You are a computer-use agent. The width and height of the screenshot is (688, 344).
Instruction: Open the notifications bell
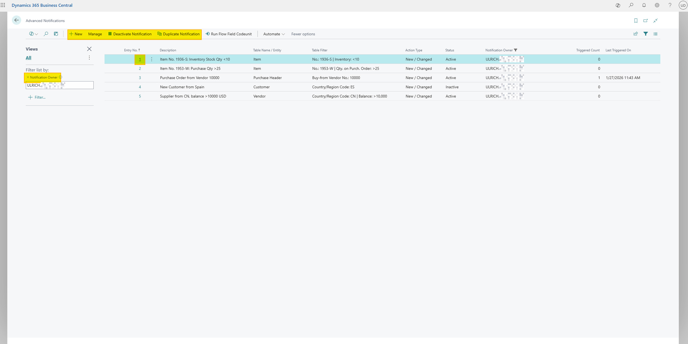point(644,5)
